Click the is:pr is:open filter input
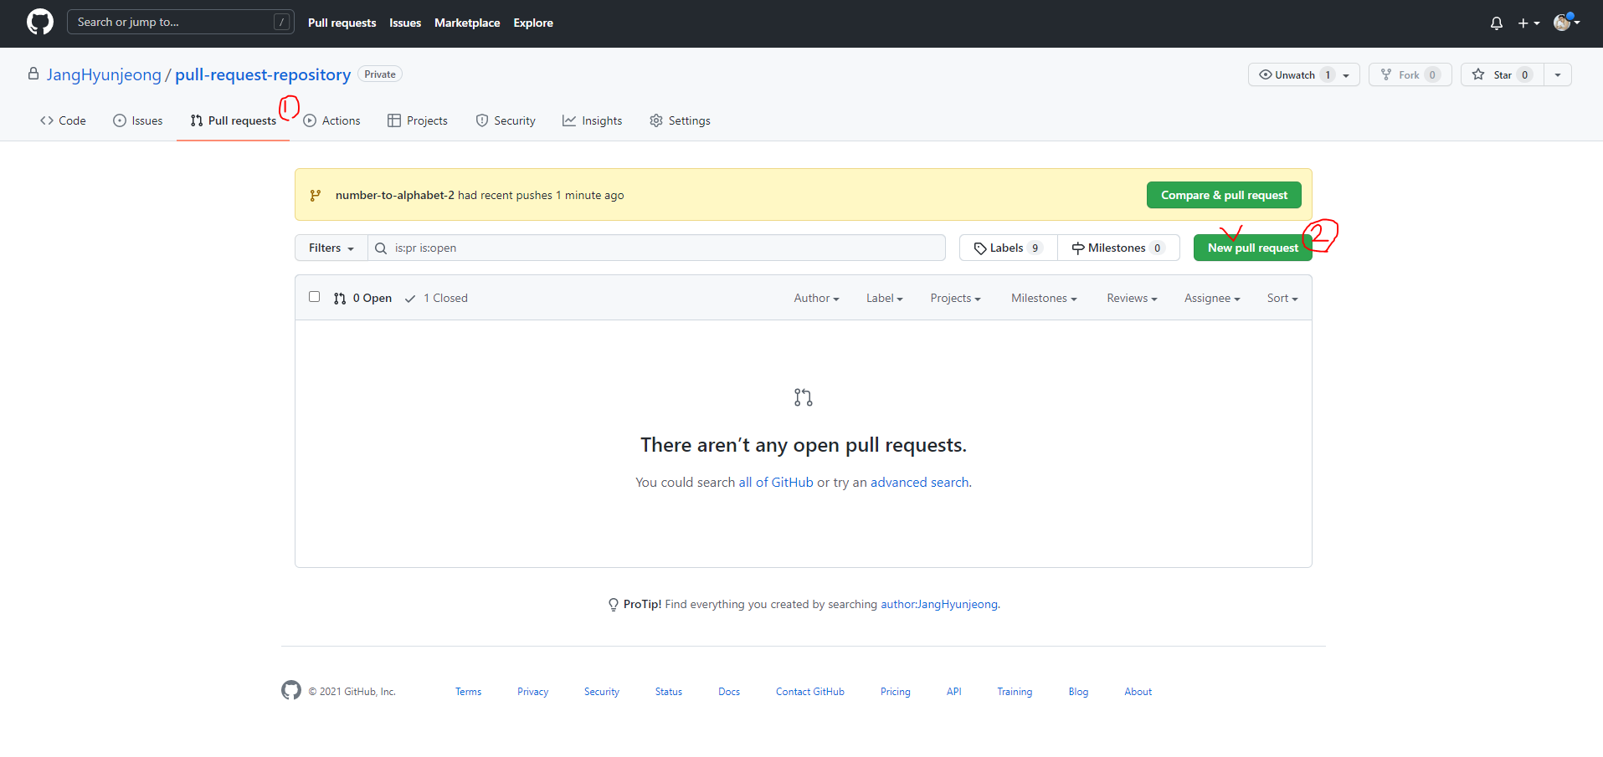Viewport: 1603px width, 757px height. click(x=657, y=248)
